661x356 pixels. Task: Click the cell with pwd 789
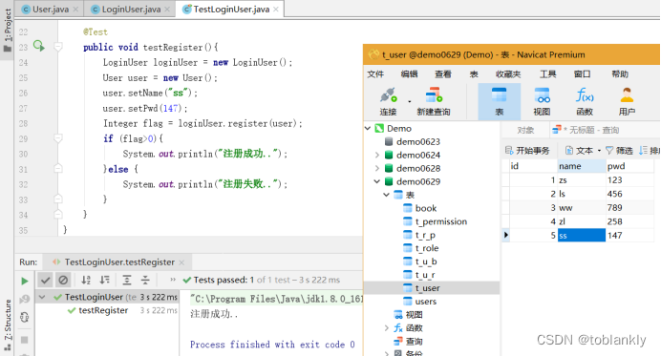pos(630,208)
